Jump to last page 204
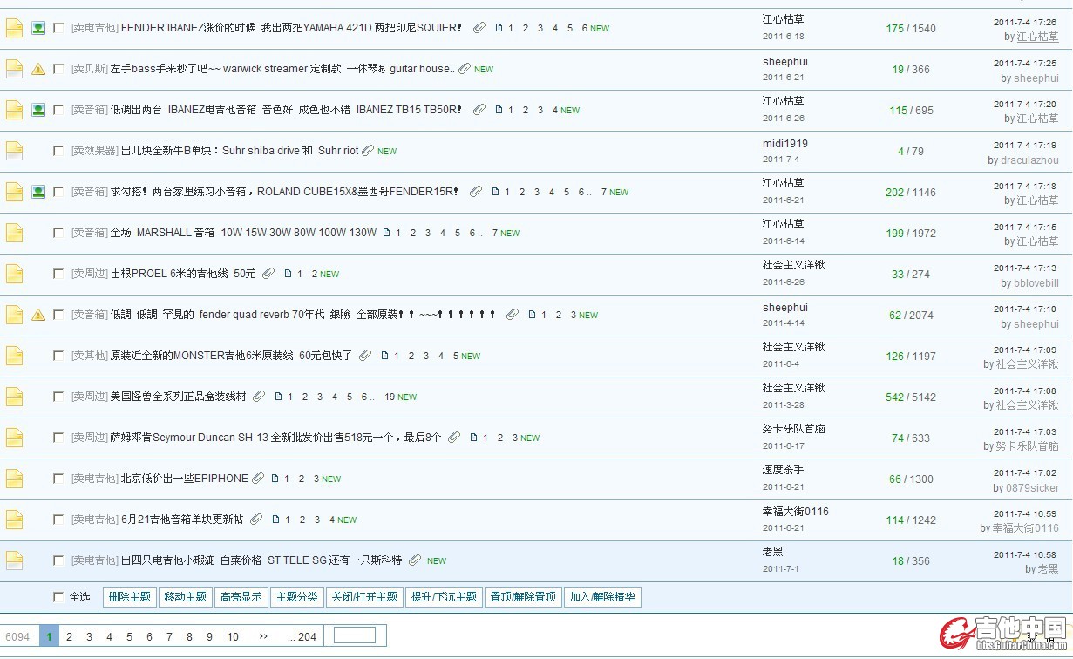The width and height of the screenshot is (1073, 659). (x=302, y=636)
